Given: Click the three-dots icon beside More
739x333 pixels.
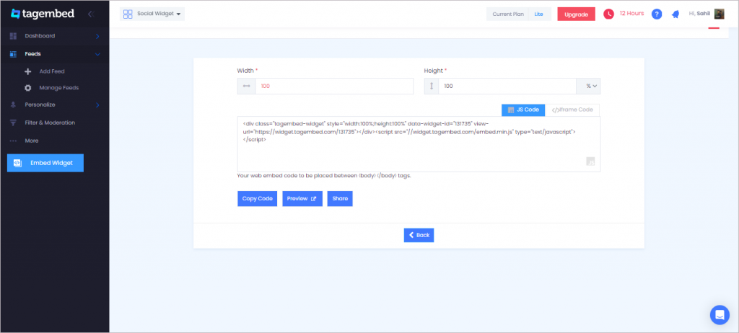Looking at the screenshot, I should point(13,141).
